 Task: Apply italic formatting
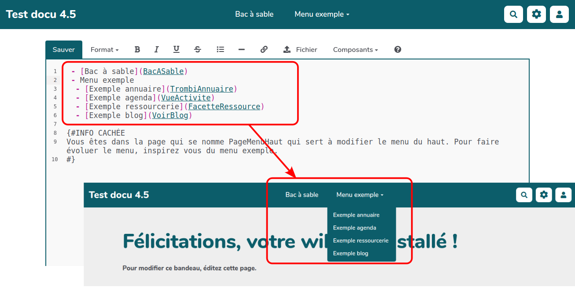click(156, 49)
